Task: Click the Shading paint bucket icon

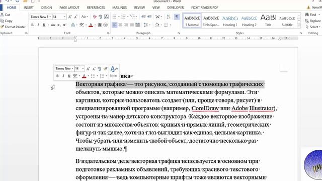Action: (x=157, y=25)
